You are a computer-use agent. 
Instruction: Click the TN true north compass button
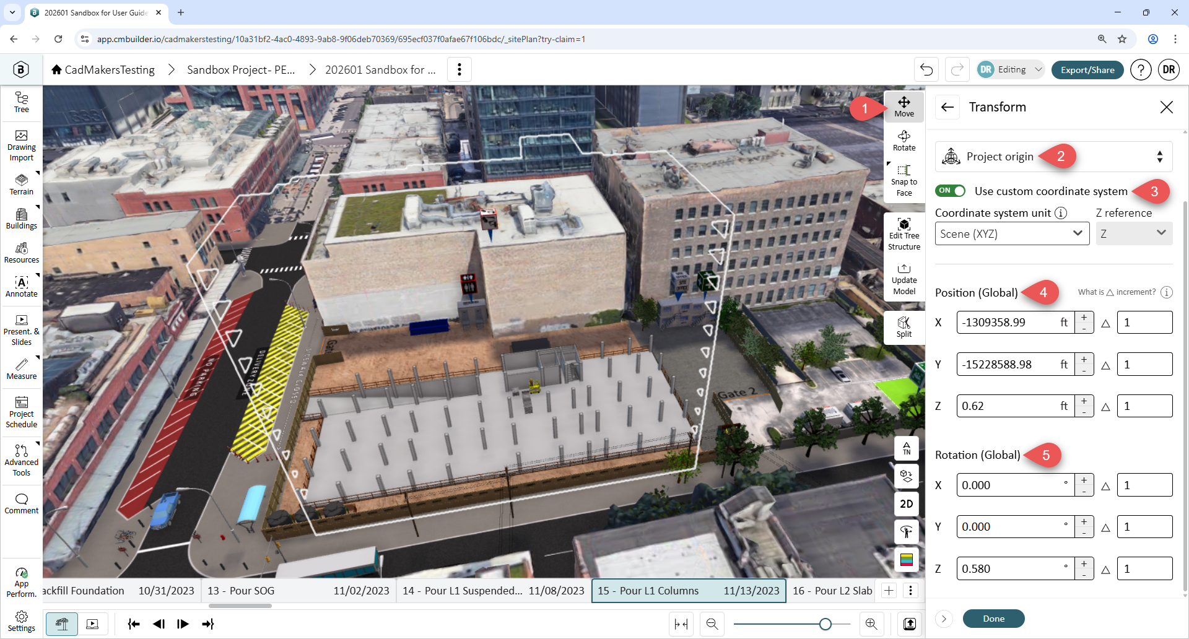point(907,448)
